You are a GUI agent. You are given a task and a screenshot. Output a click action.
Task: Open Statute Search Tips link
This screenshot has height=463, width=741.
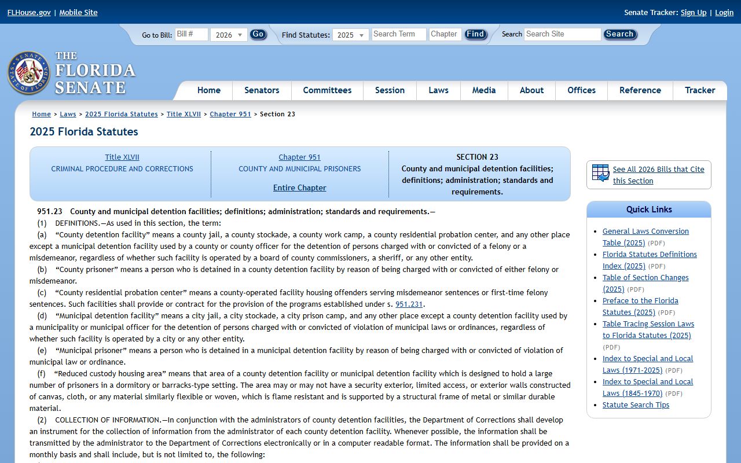coord(636,405)
